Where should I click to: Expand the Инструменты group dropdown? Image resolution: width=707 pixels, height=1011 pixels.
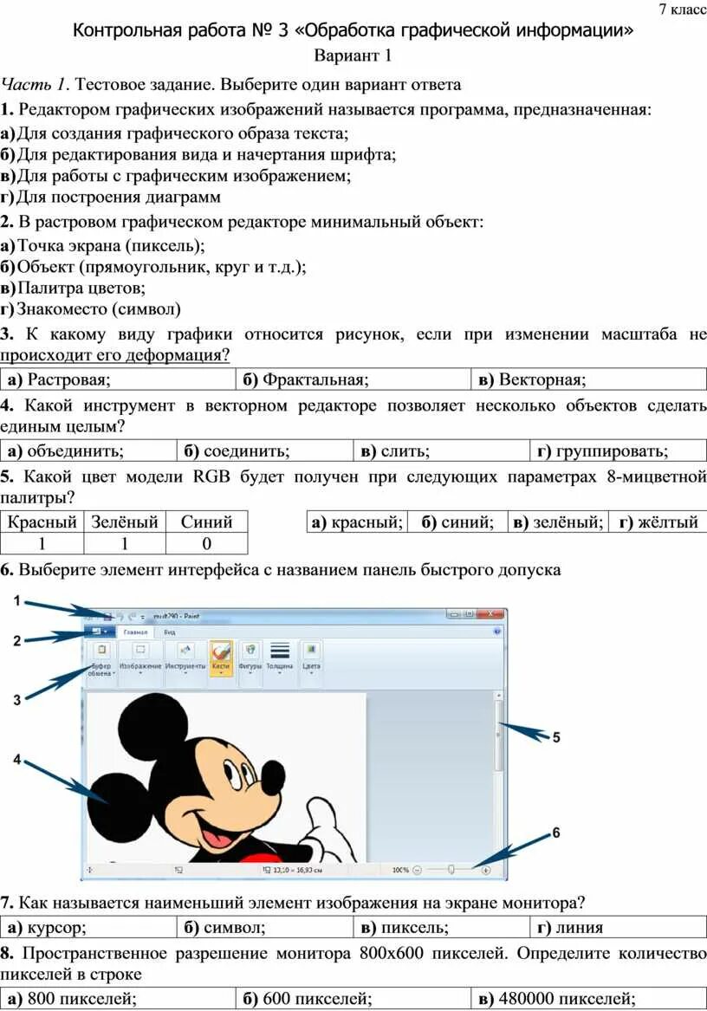(x=185, y=672)
